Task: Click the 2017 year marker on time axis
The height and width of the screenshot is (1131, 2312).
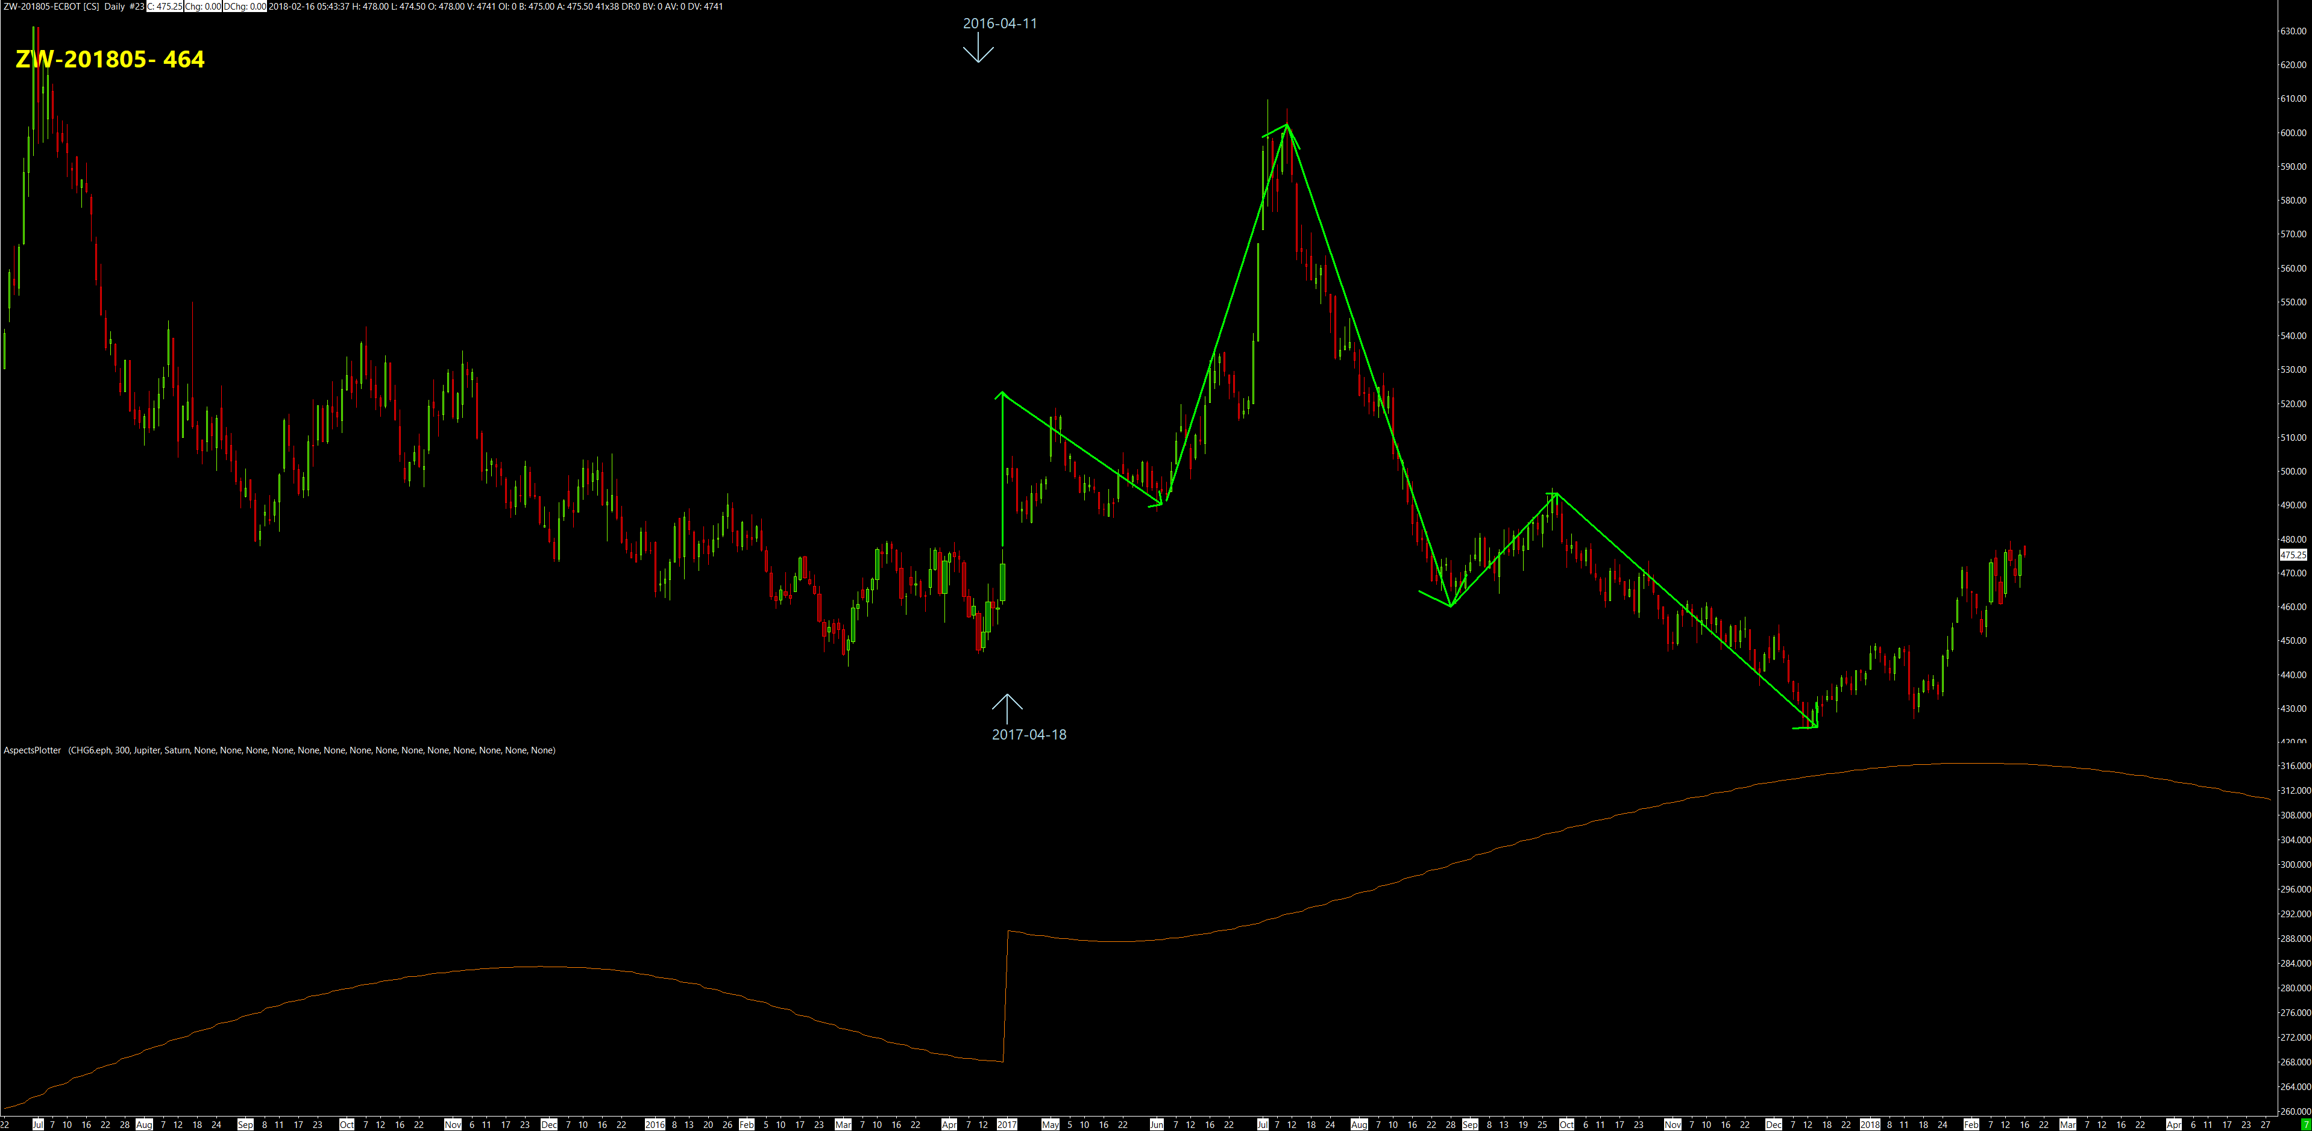Action: pos(1006,1125)
